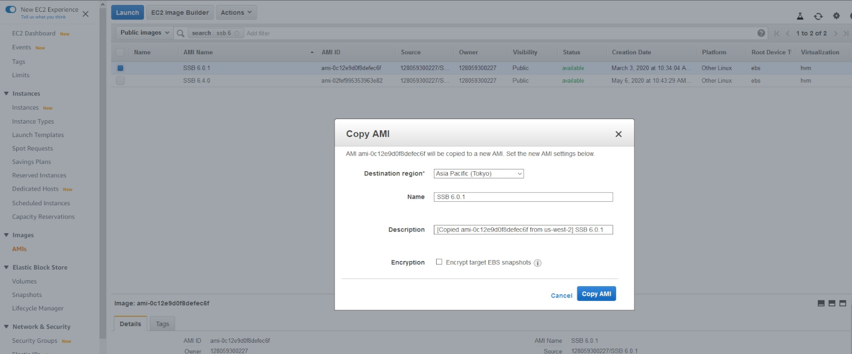Open the settings gear icon
The height and width of the screenshot is (354, 852).
[x=836, y=16]
